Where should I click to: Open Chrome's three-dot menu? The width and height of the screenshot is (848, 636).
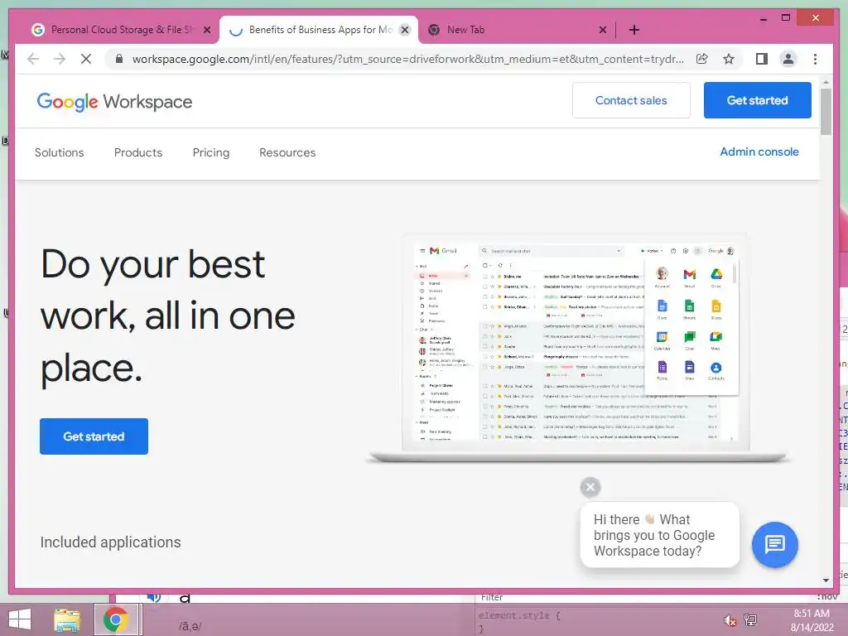816,59
